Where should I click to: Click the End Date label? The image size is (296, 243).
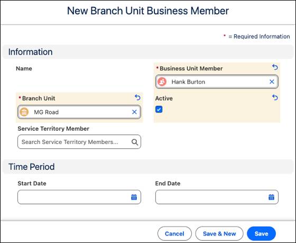click(168, 183)
